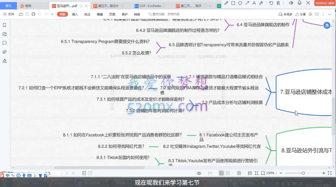Viewport: 336px width, 187px height.
Task: Select the highlighter wand tool
Action: tap(261, 3)
